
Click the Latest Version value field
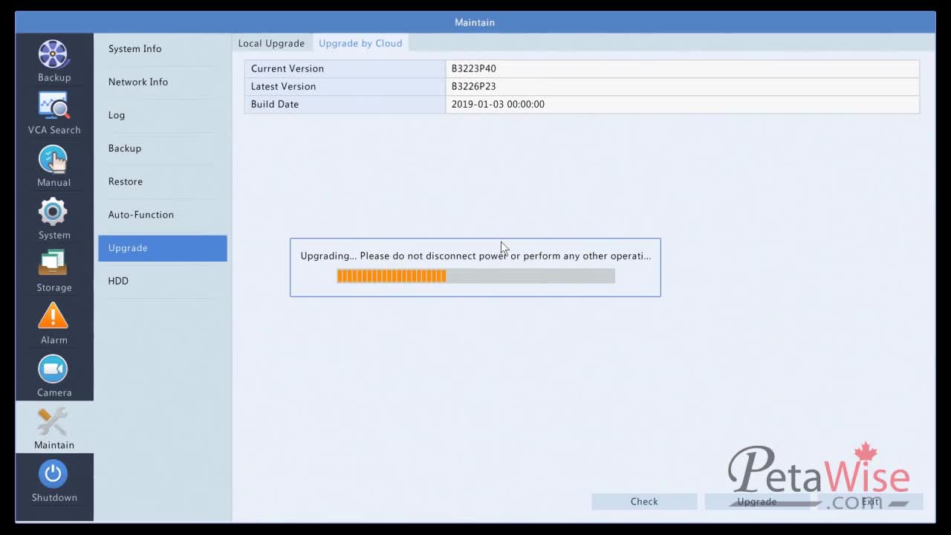click(x=682, y=86)
